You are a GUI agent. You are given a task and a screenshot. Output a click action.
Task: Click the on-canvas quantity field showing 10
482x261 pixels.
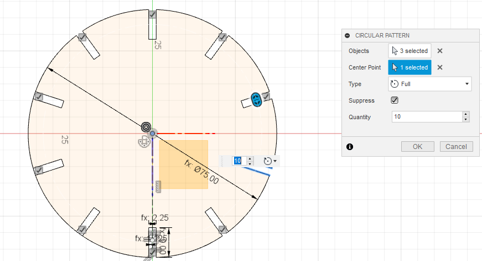pyautogui.click(x=239, y=161)
